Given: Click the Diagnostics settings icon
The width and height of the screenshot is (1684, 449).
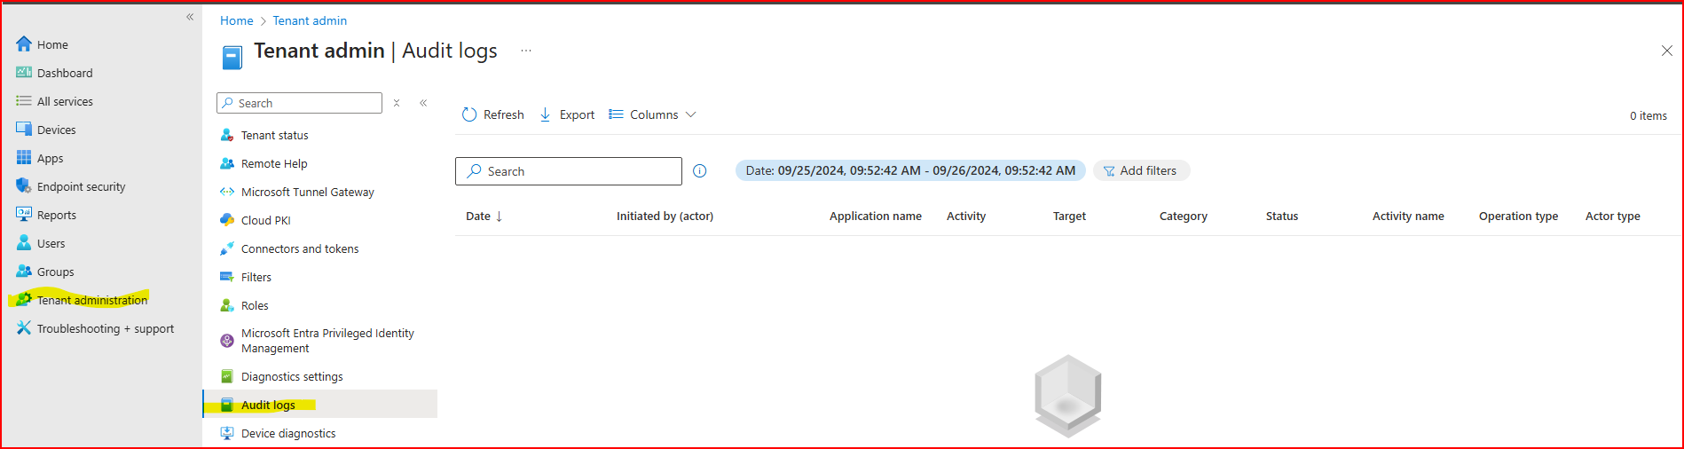Looking at the screenshot, I should [227, 376].
